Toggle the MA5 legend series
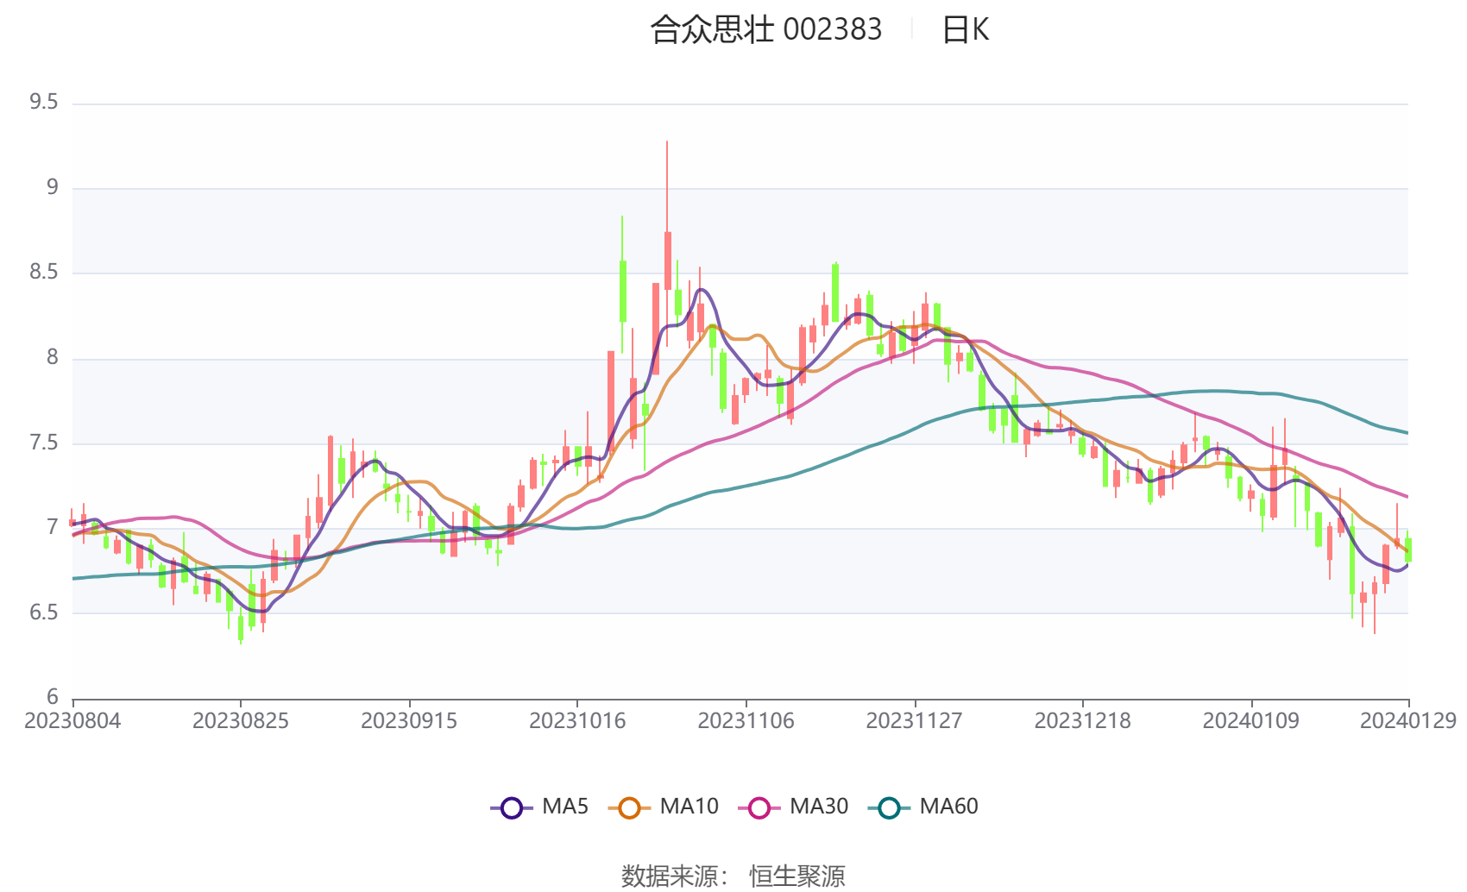This screenshot has width=1467, height=892. (x=539, y=807)
